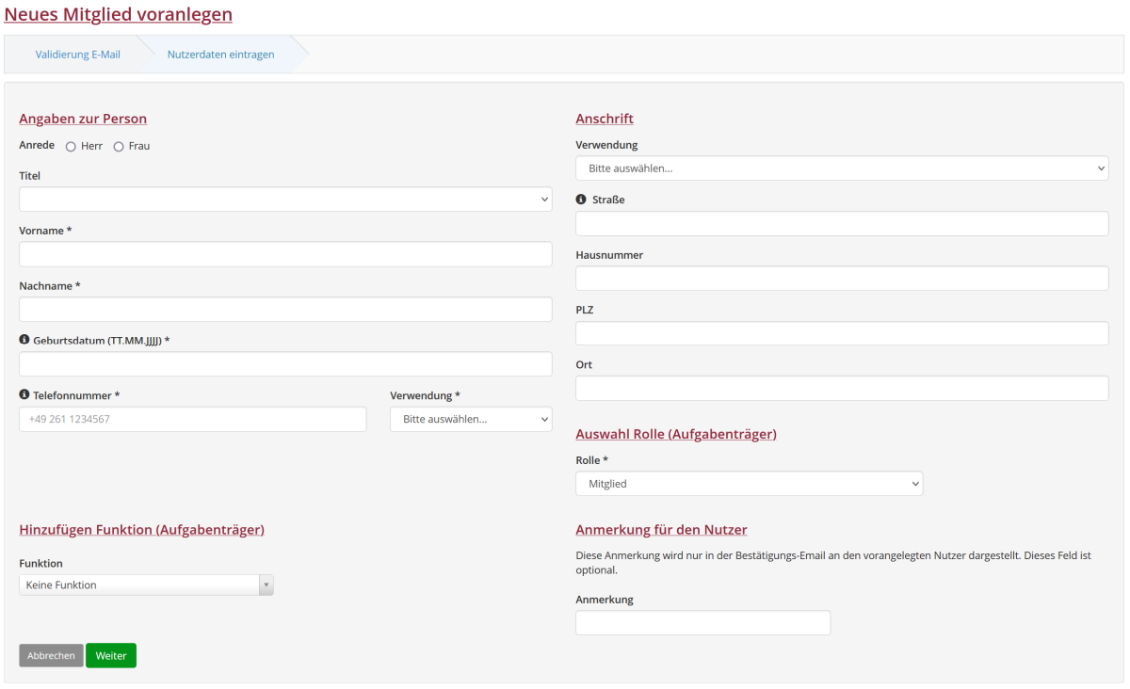The width and height of the screenshot is (1130, 689).
Task: Focus the Vorname input field
Action: [x=285, y=254]
